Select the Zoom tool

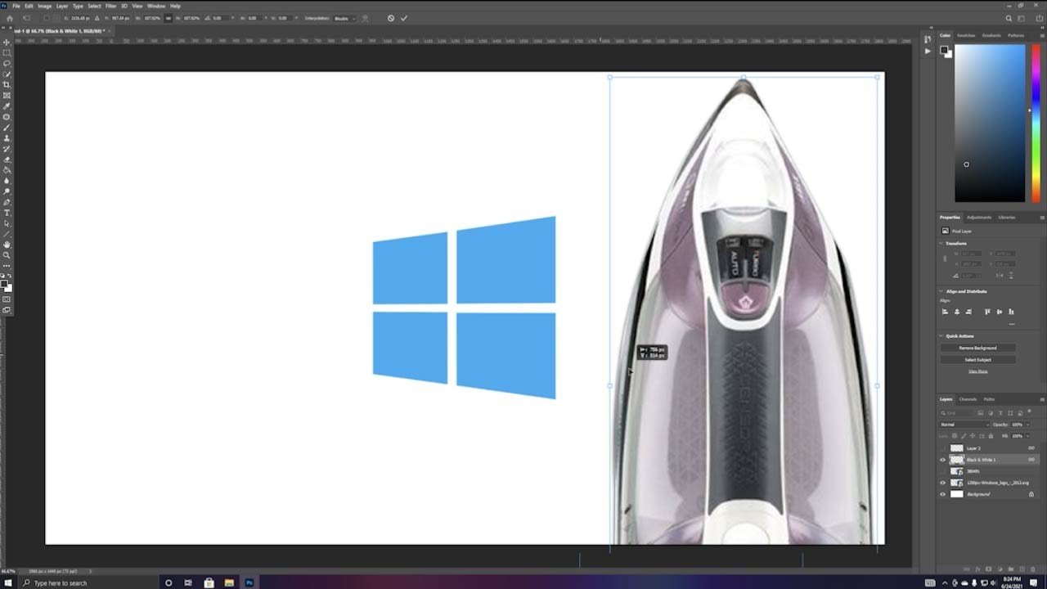click(x=7, y=254)
